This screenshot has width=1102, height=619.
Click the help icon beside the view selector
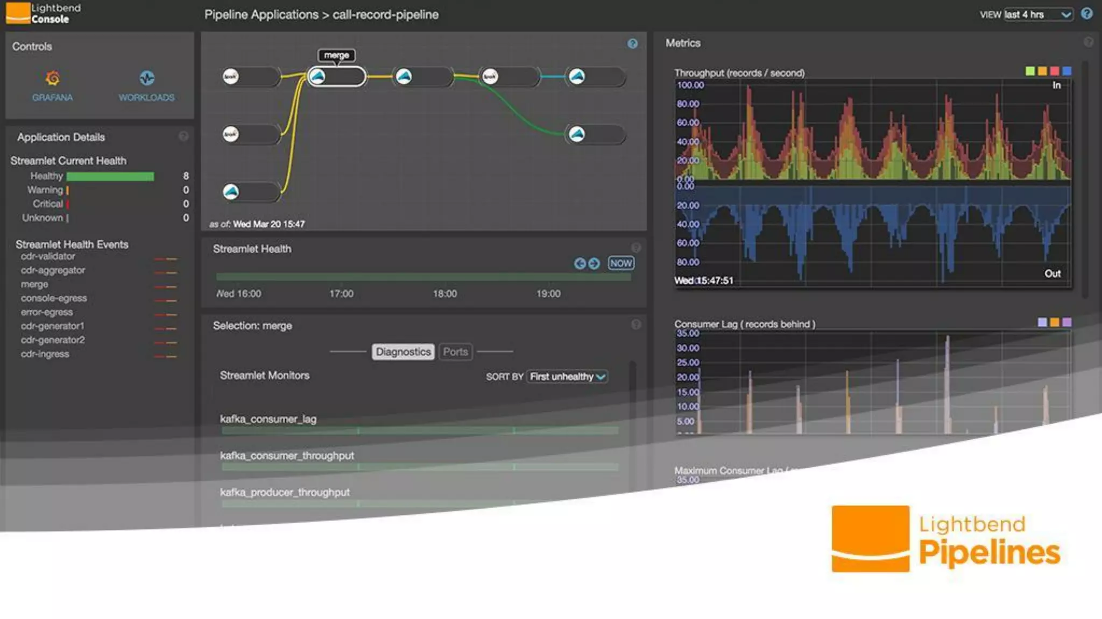coord(1086,14)
